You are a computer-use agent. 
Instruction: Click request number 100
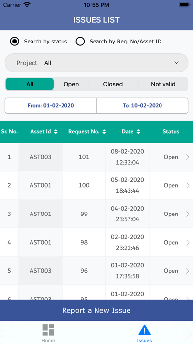(84, 186)
